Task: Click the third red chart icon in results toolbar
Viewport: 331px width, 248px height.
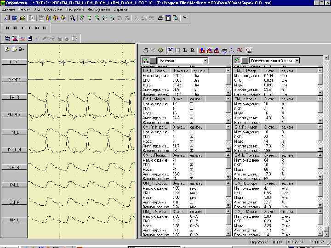Action: 217,50
